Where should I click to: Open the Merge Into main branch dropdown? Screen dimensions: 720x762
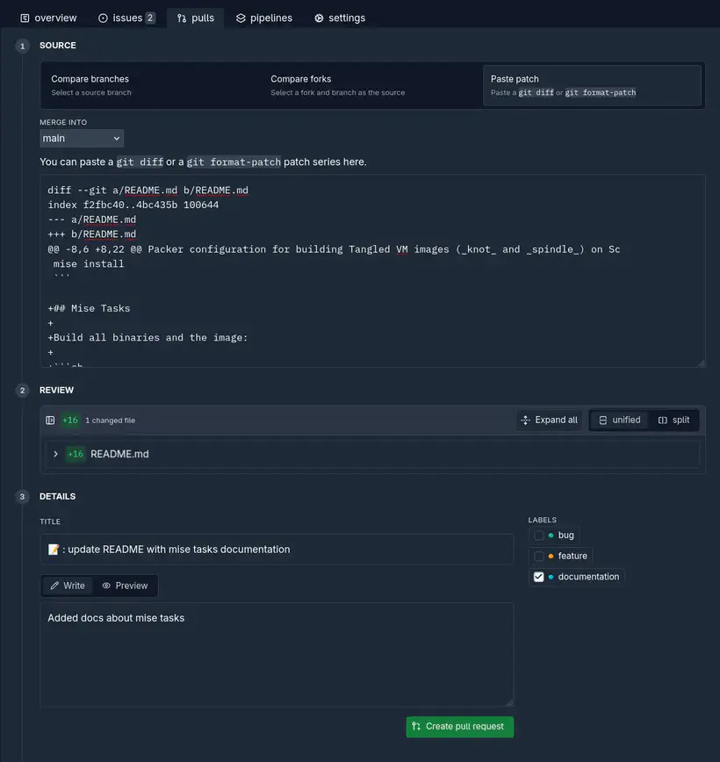pos(82,139)
